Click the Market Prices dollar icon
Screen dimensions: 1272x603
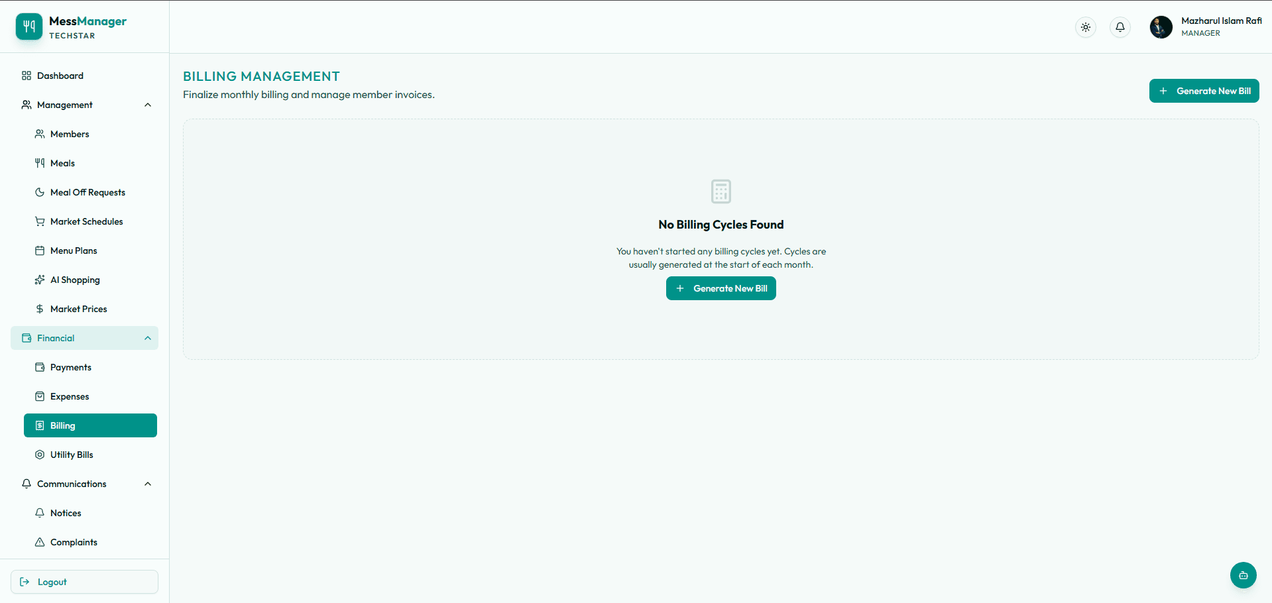pyautogui.click(x=40, y=309)
